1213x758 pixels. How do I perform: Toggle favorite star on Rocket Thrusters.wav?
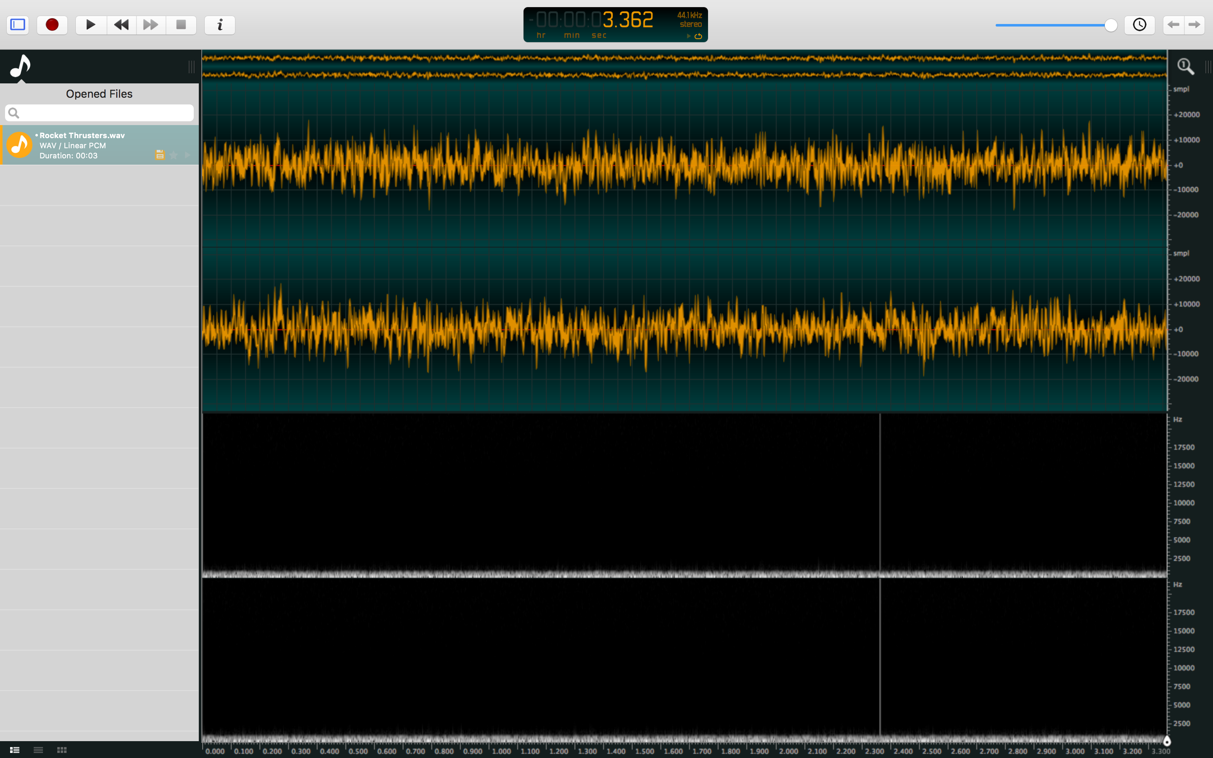(174, 155)
